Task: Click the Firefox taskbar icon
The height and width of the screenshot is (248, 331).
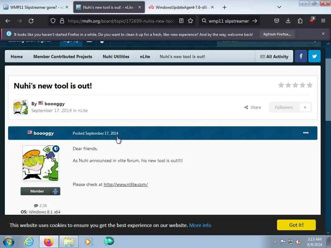Action: pos(49,242)
